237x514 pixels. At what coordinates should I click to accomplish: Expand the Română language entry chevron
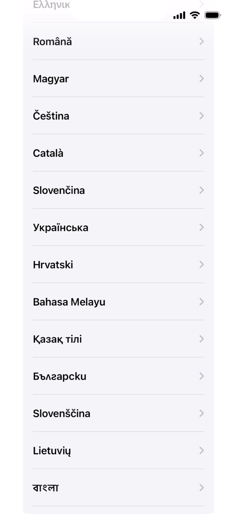click(x=202, y=41)
